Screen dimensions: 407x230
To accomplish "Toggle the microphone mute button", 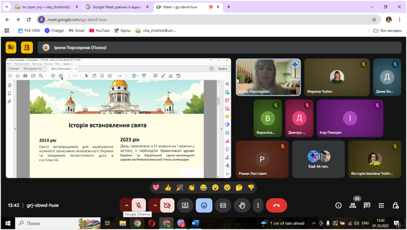I will (138, 206).
